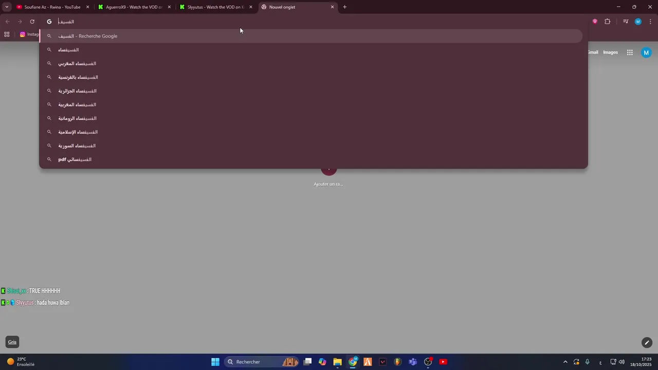
Task: Open Task View in the taskbar
Action: tap(307, 362)
